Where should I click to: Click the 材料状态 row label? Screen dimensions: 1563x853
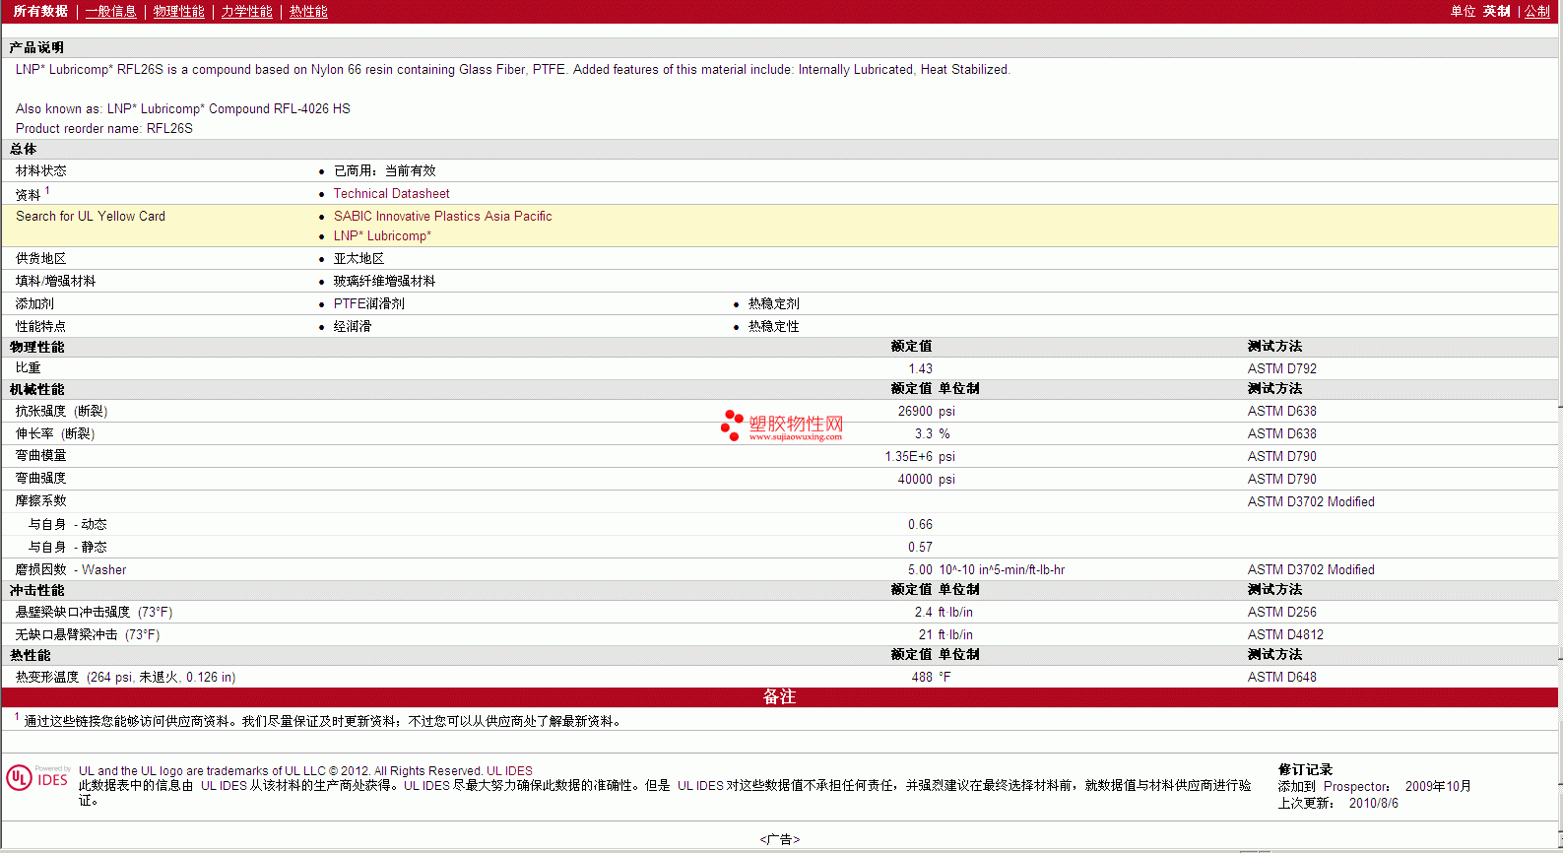[40, 171]
